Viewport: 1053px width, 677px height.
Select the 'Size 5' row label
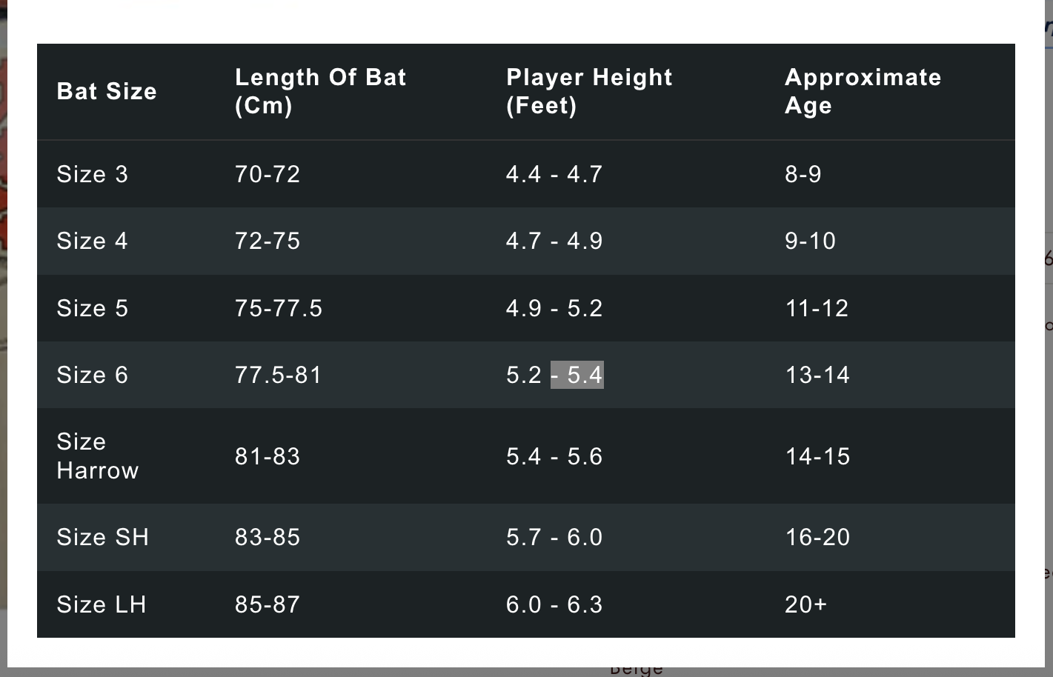pyautogui.click(x=93, y=308)
